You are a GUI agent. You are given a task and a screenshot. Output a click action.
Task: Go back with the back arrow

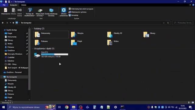point(3,23)
